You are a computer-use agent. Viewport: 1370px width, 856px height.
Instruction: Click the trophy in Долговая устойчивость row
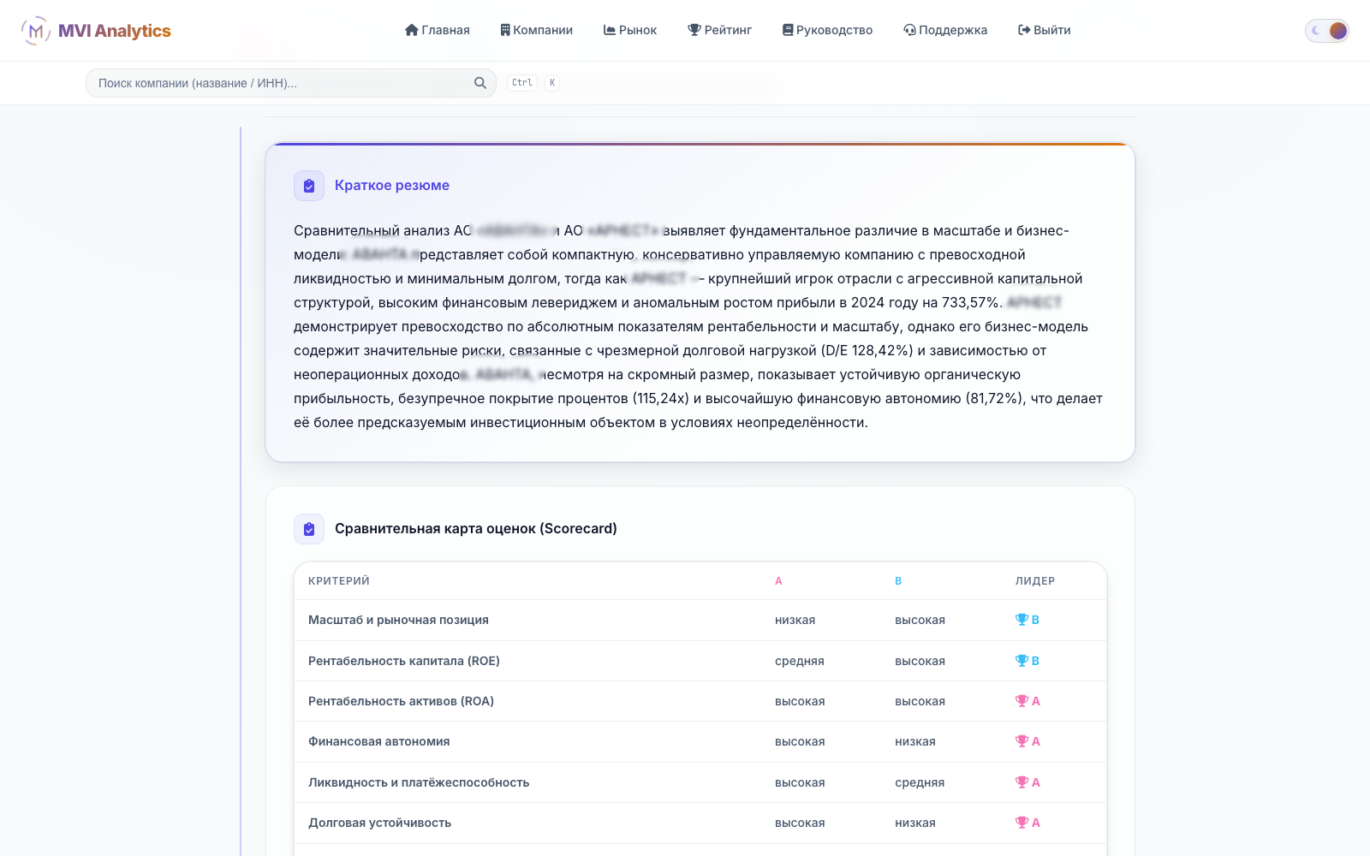point(1022,823)
